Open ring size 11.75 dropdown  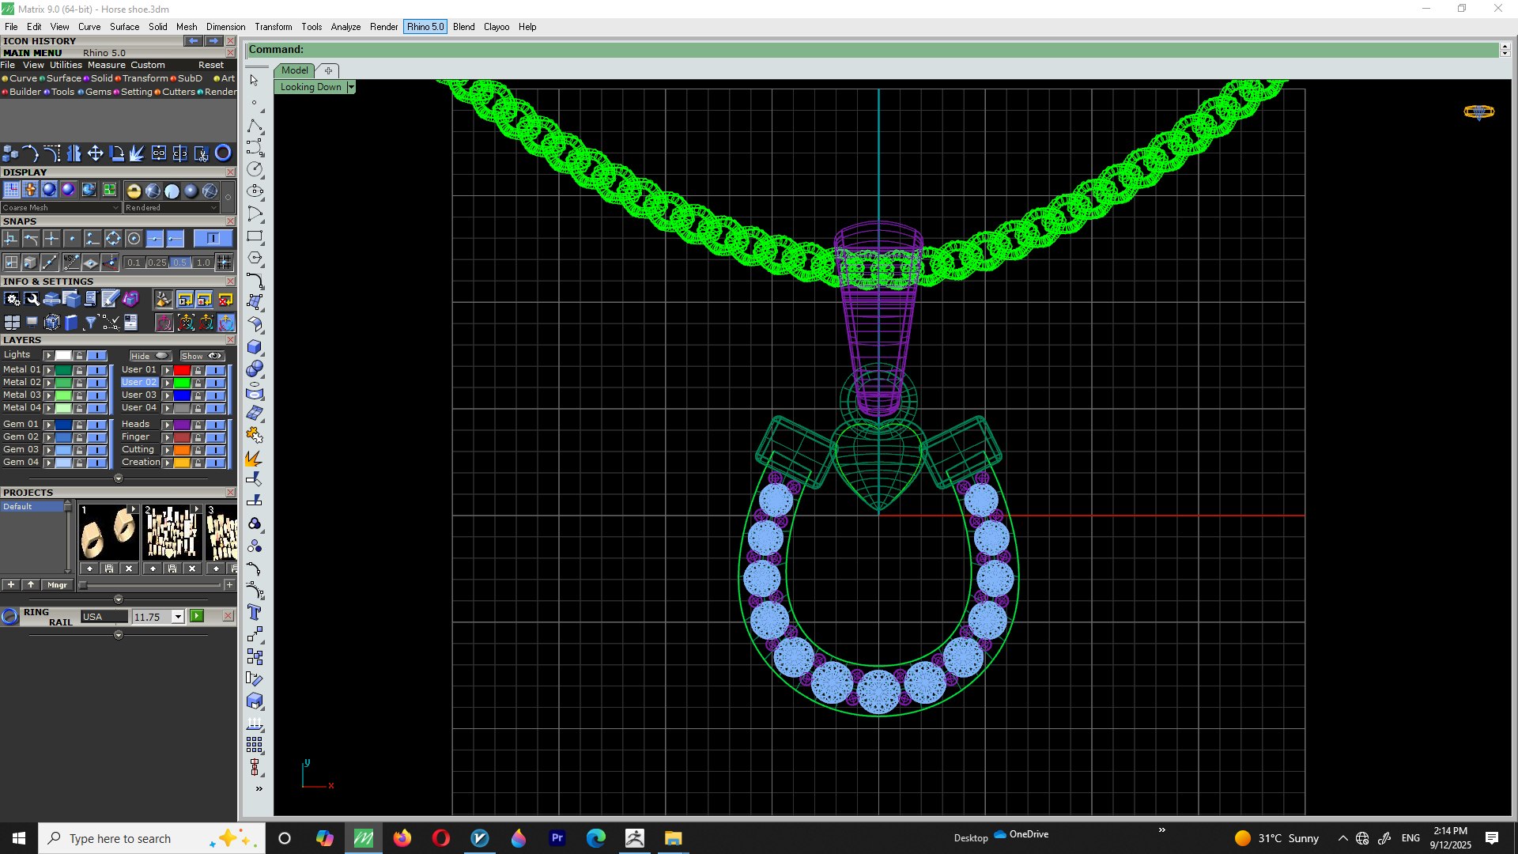coord(178,617)
